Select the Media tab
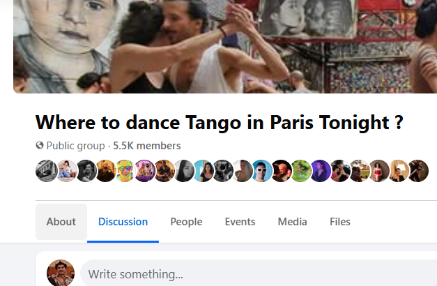 (x=292, y=222)
